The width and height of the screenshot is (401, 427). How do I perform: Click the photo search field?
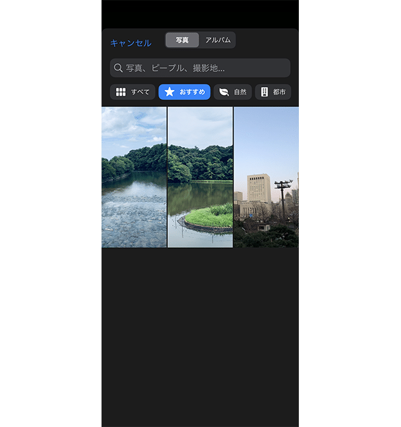tap(200, 68)
